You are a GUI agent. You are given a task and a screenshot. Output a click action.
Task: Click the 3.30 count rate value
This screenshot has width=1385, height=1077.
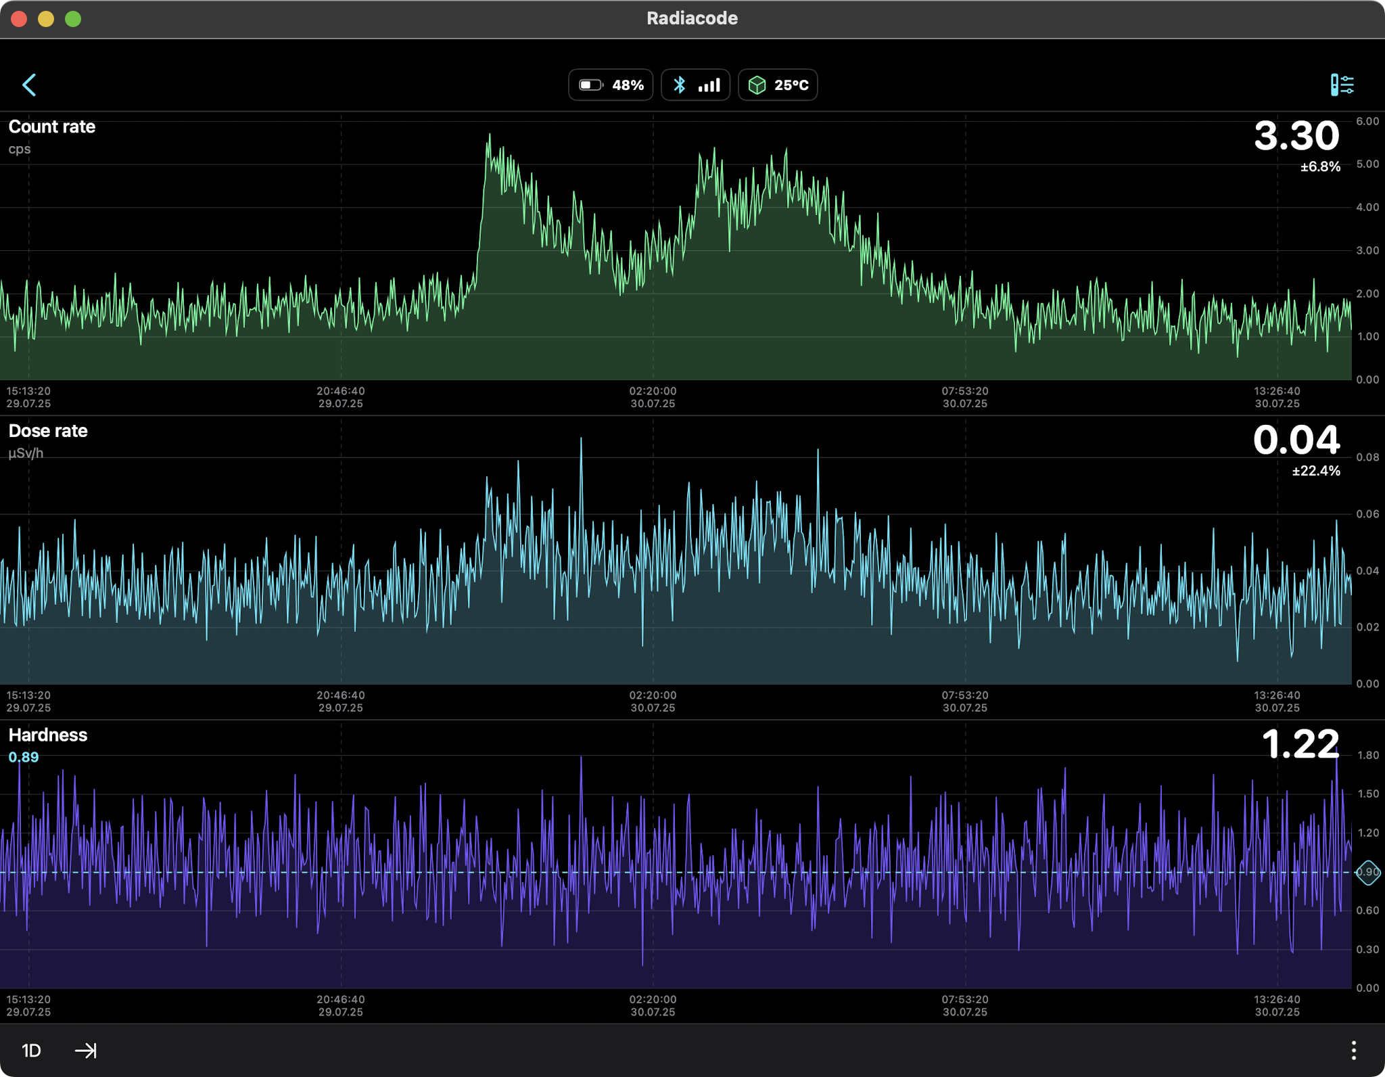click(x=1296, y=136)
